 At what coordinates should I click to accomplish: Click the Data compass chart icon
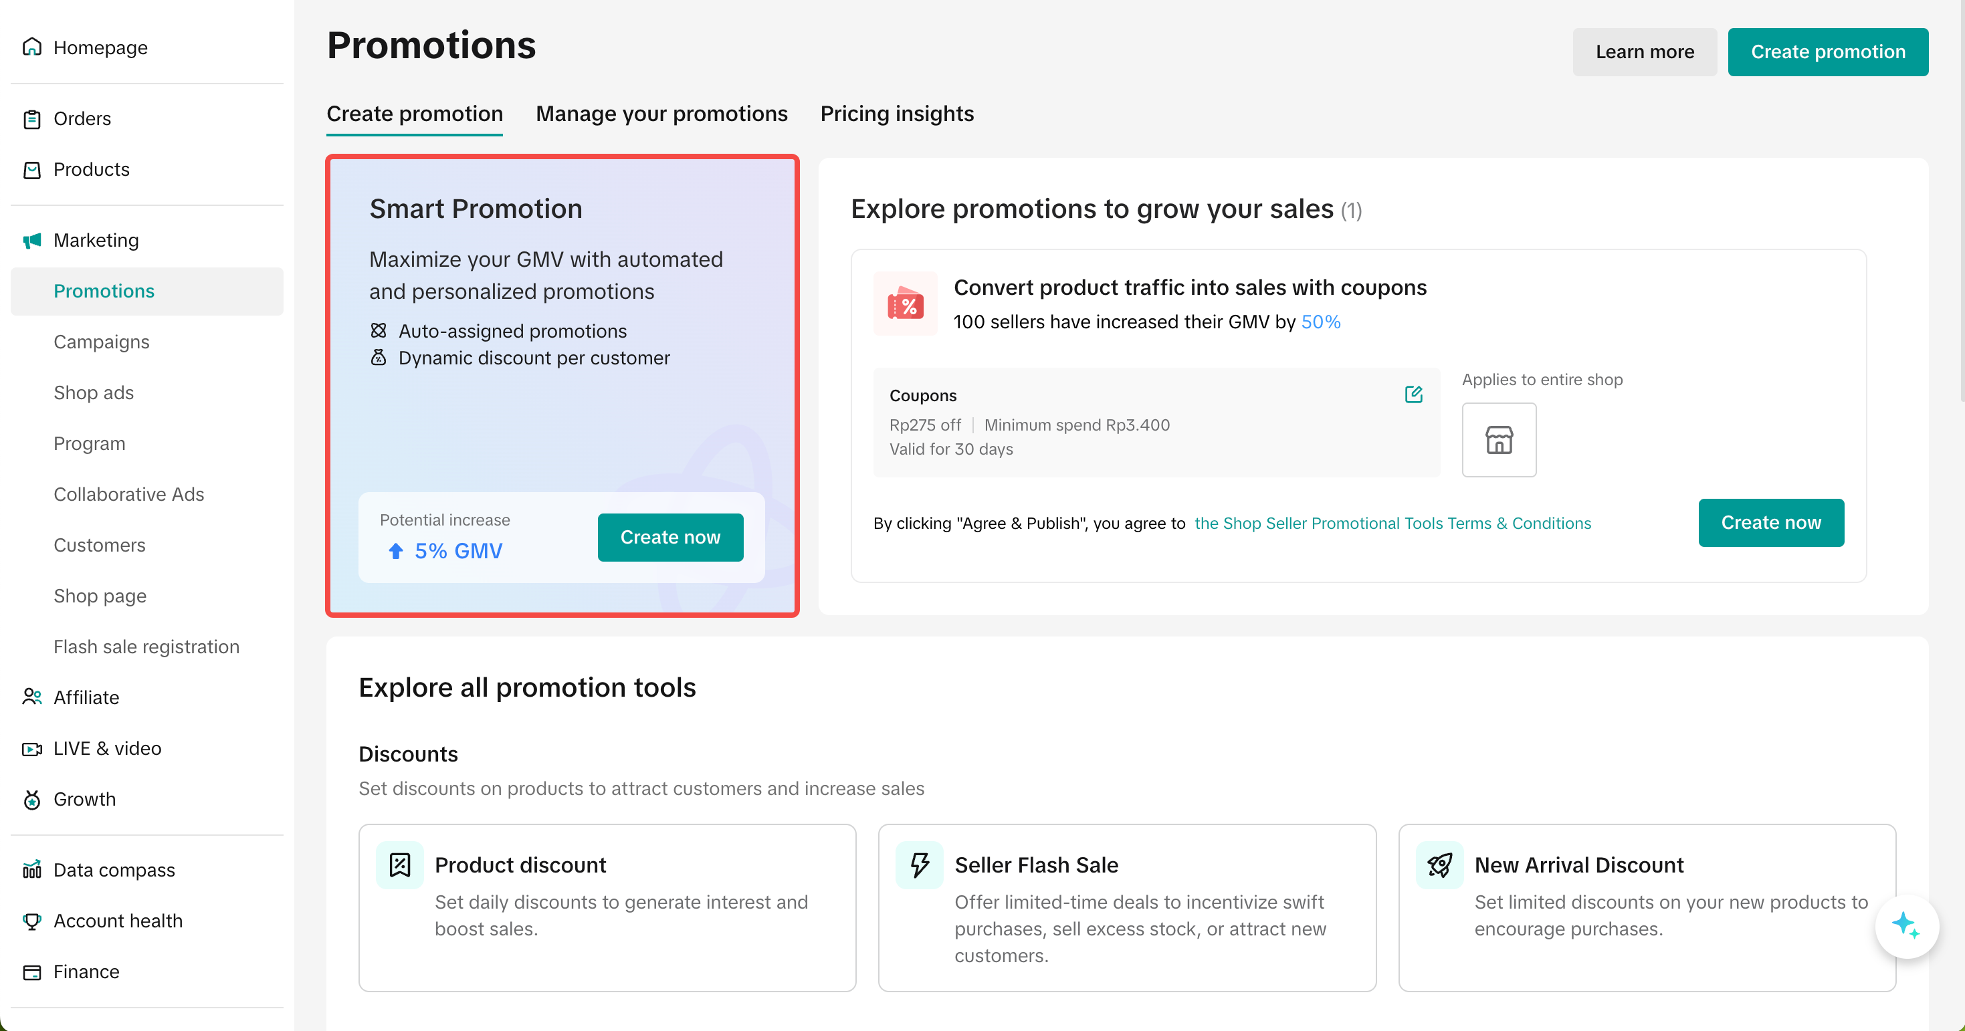click(32, 869)
